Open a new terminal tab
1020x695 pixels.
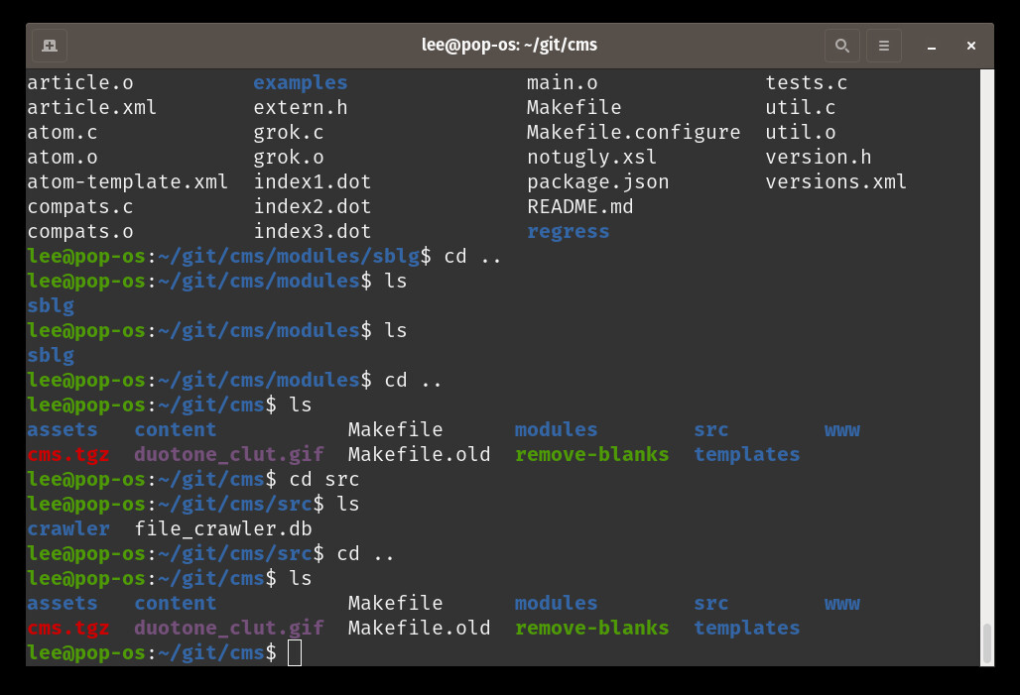(50, 46)
